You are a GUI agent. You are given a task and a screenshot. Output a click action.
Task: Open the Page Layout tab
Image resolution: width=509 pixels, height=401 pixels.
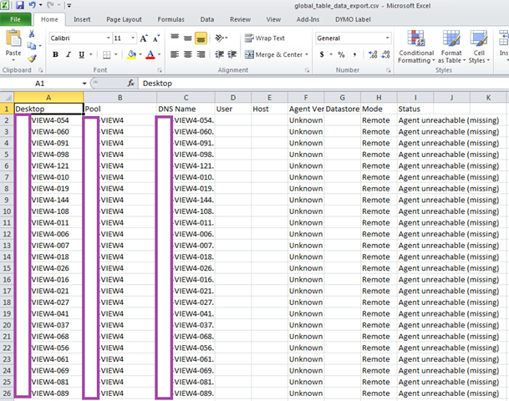click(x=124, y=18)
